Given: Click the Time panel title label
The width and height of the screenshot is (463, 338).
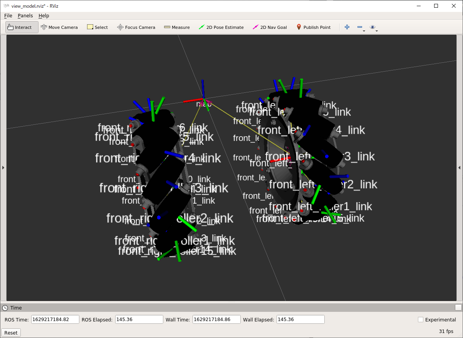Looking at the screenshot, I should pos(16,308).
